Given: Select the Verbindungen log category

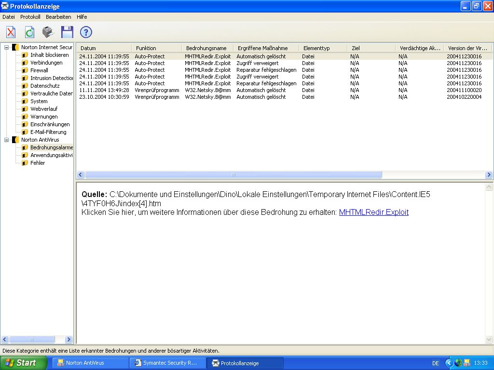Looking at the screenshot, I should (x=46, y=63).
